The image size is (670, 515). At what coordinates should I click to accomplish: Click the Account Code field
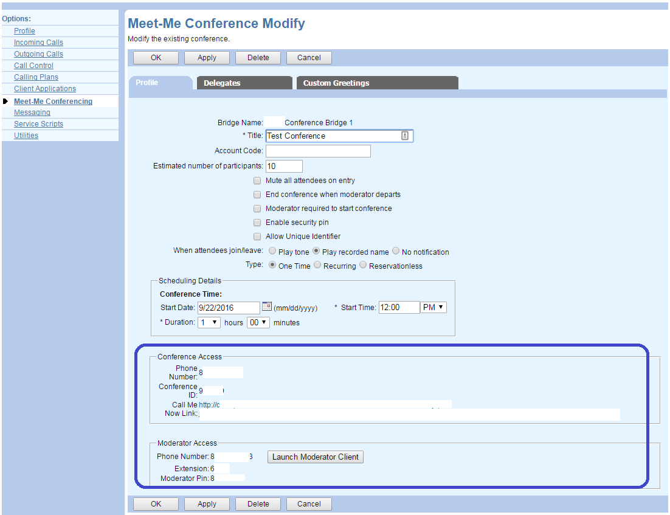pos(317,151)
